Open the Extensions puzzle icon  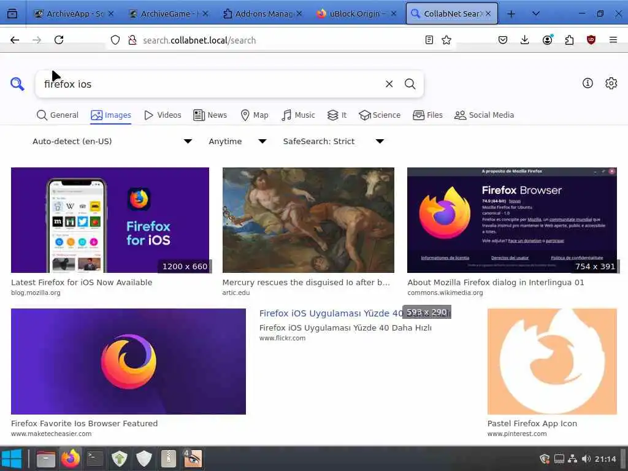pyautogui.click(x=569, y=40)
